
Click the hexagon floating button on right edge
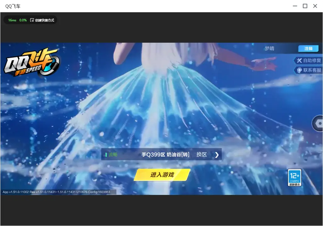point(318,123)
